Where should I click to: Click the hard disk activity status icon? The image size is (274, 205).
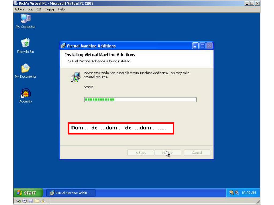[x=18, y=201]
